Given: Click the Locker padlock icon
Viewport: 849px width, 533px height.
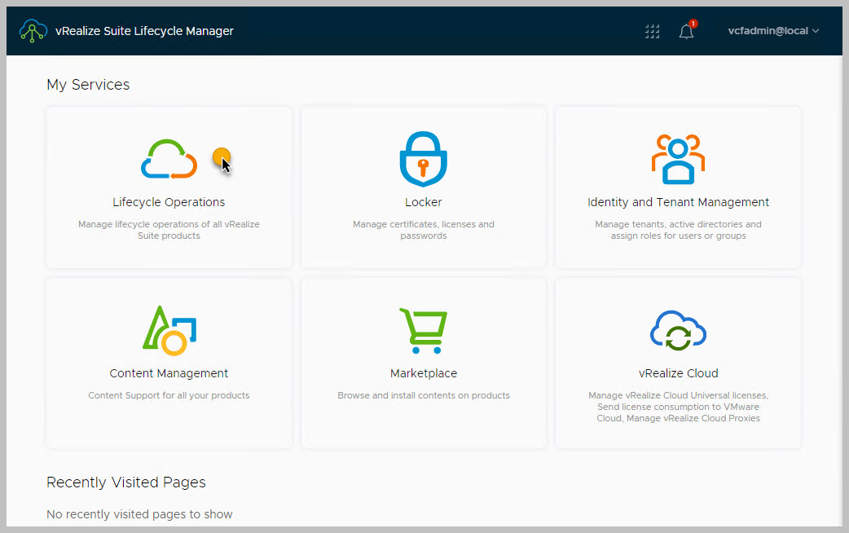Looking at the screenshot, I should click(424, 158).
